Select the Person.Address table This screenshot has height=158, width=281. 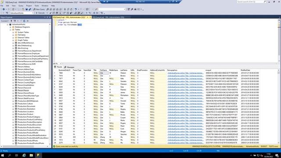click(24, 66)
